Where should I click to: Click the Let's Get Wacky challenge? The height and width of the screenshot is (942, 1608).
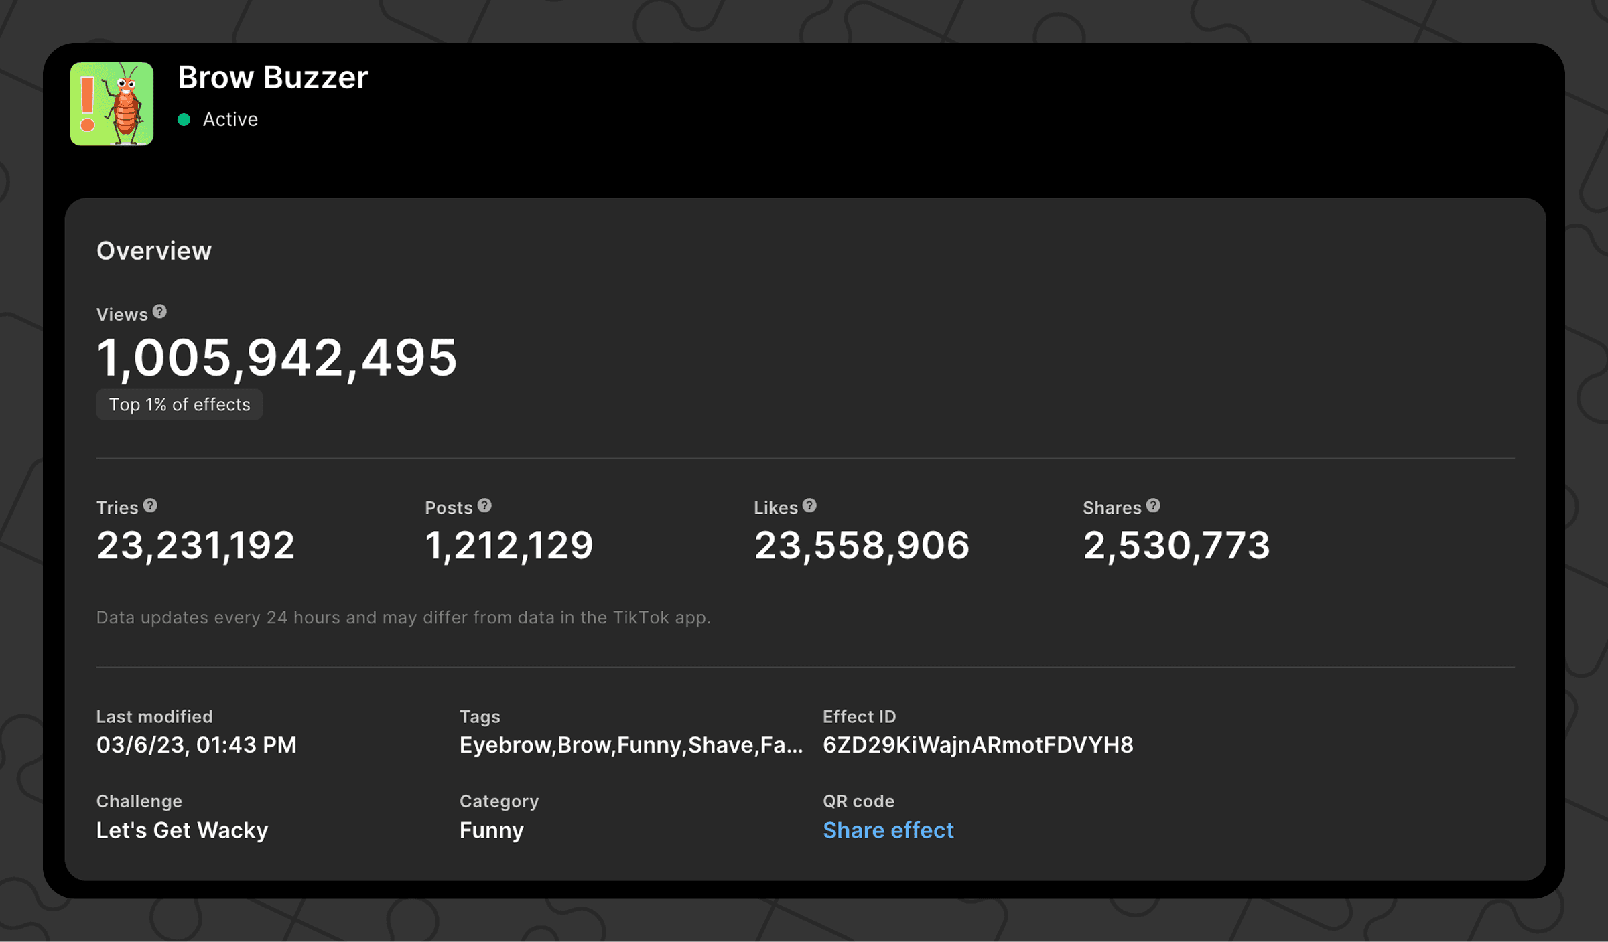coord(182,830)
